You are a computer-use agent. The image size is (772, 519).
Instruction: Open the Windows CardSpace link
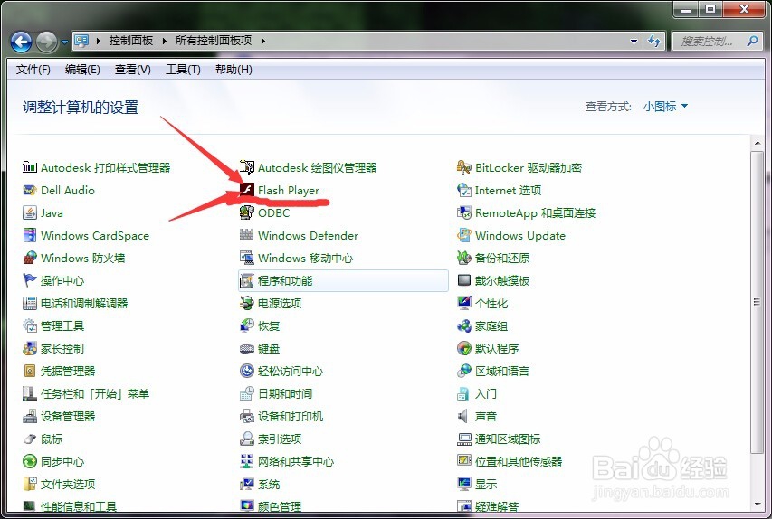pyautogui.click(x=95, y=235)
